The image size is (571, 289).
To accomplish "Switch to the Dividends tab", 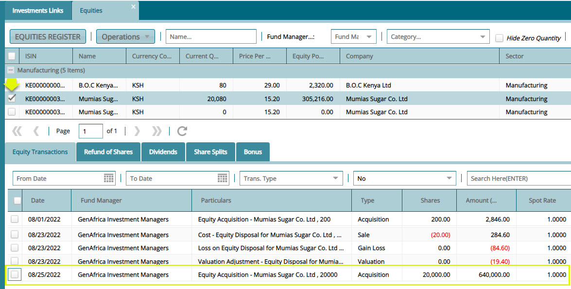I will 163,152.
